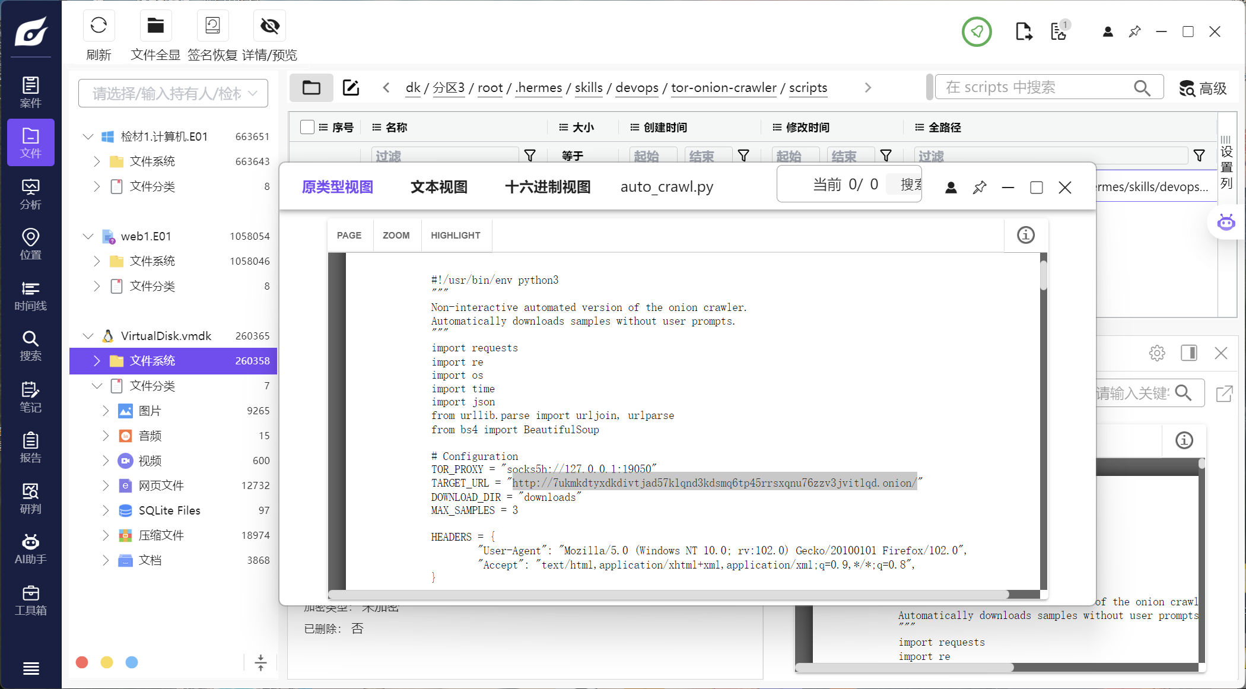Image resolution: width=1246 pixels, height=689 pixels.
Task: Click the green location pin circle icon
Action: [977, 31]
